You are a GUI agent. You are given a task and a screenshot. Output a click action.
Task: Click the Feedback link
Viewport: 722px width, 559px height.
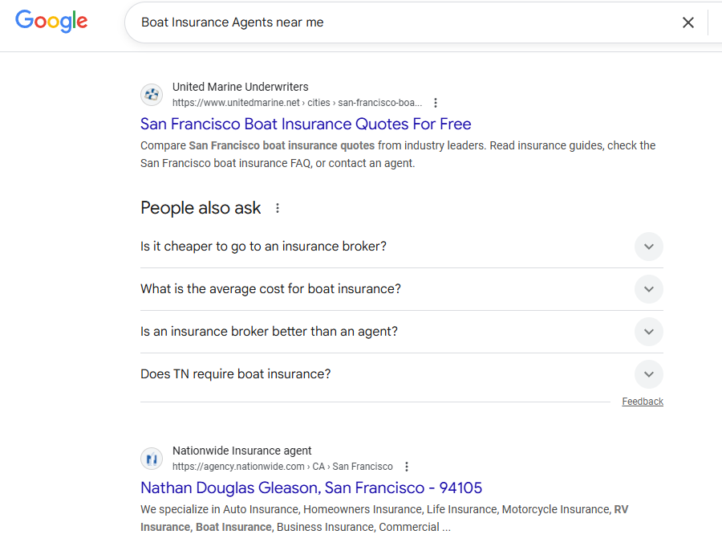[x=643, y=402]
